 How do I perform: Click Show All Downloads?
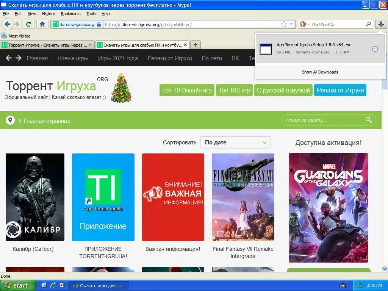pyautogui.click(x=320, y=72)
